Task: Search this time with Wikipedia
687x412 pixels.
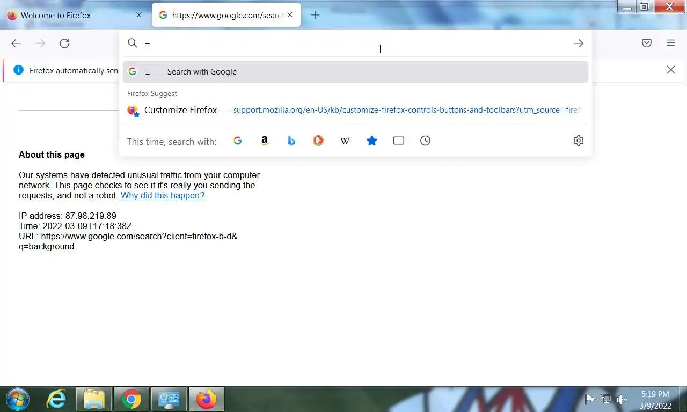Action: tap(345, 141)
